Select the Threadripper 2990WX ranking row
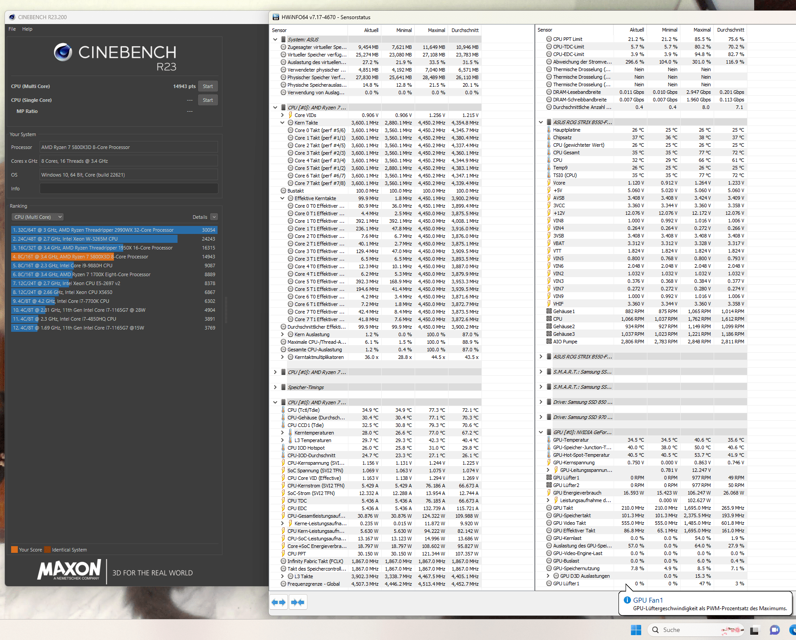 [114, 230]
